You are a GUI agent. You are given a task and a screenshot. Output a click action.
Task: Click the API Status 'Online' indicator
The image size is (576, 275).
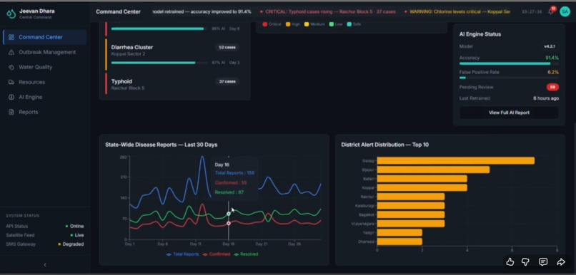coord(74,227)
